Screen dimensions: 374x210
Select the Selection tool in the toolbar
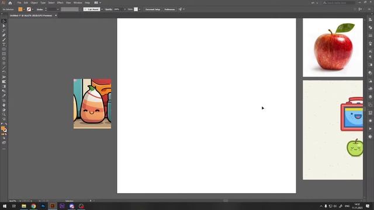[x=4, y=21]
